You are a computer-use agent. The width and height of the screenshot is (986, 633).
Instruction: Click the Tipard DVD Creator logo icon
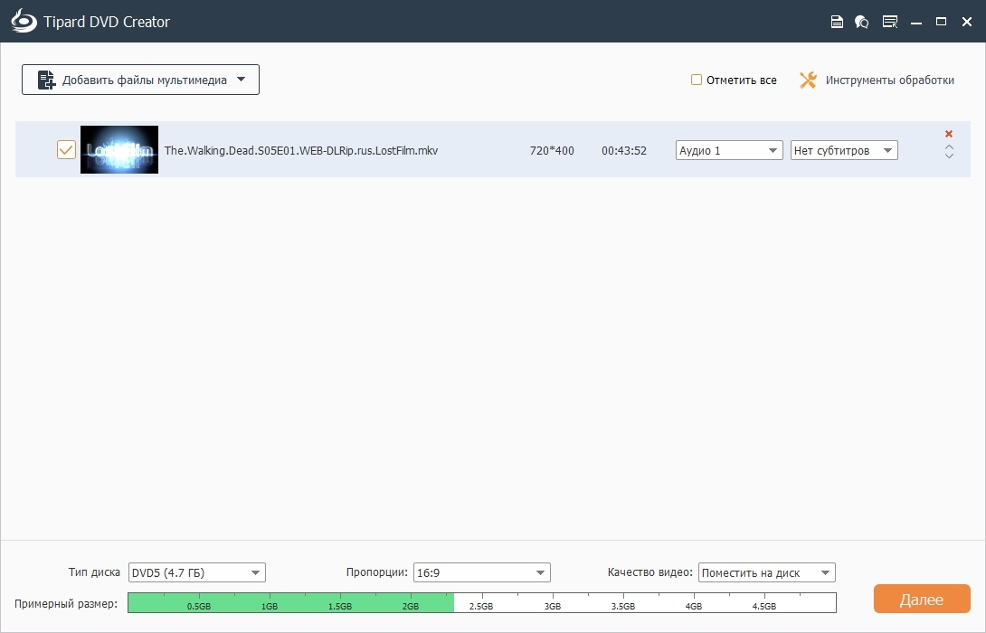[23, 21]
